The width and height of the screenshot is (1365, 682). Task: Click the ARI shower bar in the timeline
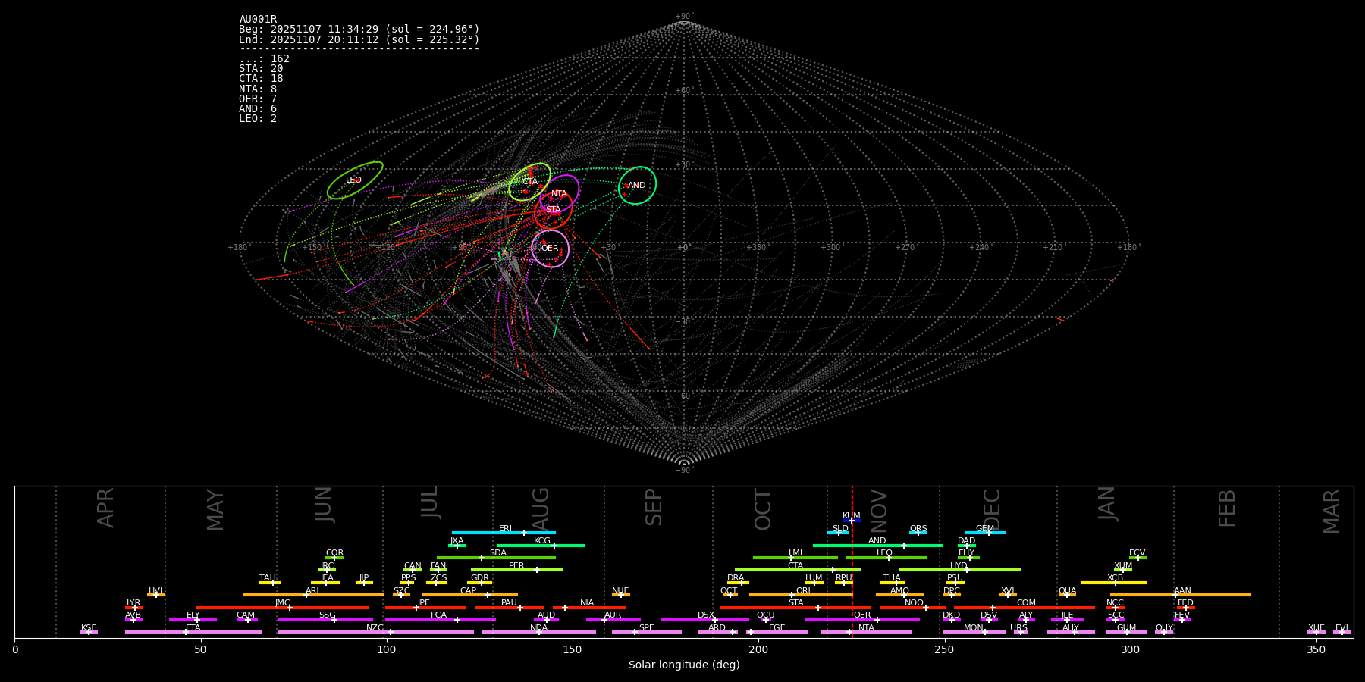[313, 595]
